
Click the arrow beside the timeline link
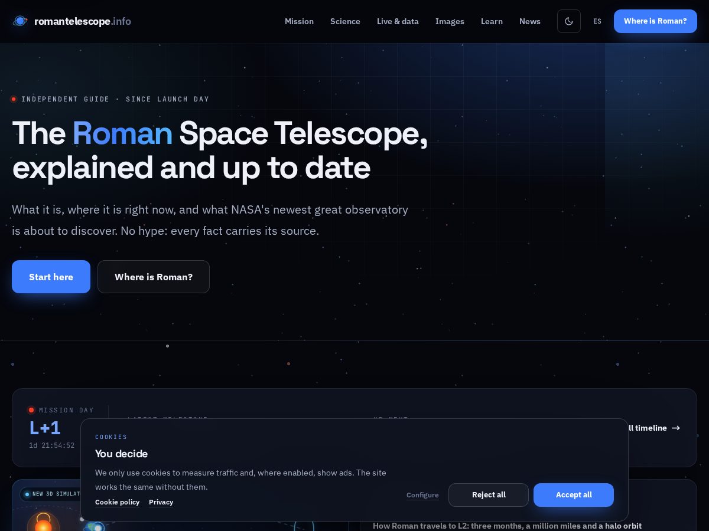tap(676, 428)
